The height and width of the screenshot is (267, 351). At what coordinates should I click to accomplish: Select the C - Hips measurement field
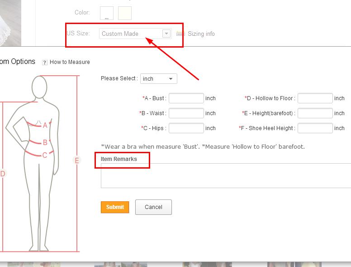click(186, 128)
